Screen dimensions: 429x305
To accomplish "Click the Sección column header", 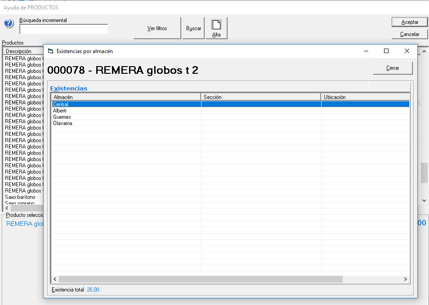I will pos(260,97).
